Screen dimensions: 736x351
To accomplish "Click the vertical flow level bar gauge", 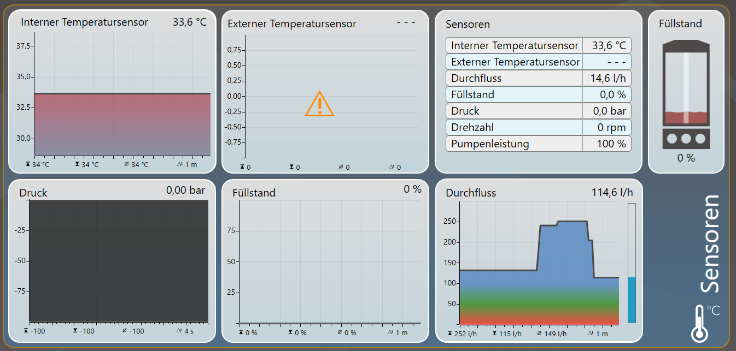I will (632, 263).
